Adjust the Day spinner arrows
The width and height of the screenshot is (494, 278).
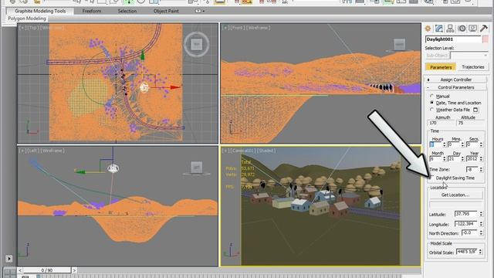pos(462,159)
